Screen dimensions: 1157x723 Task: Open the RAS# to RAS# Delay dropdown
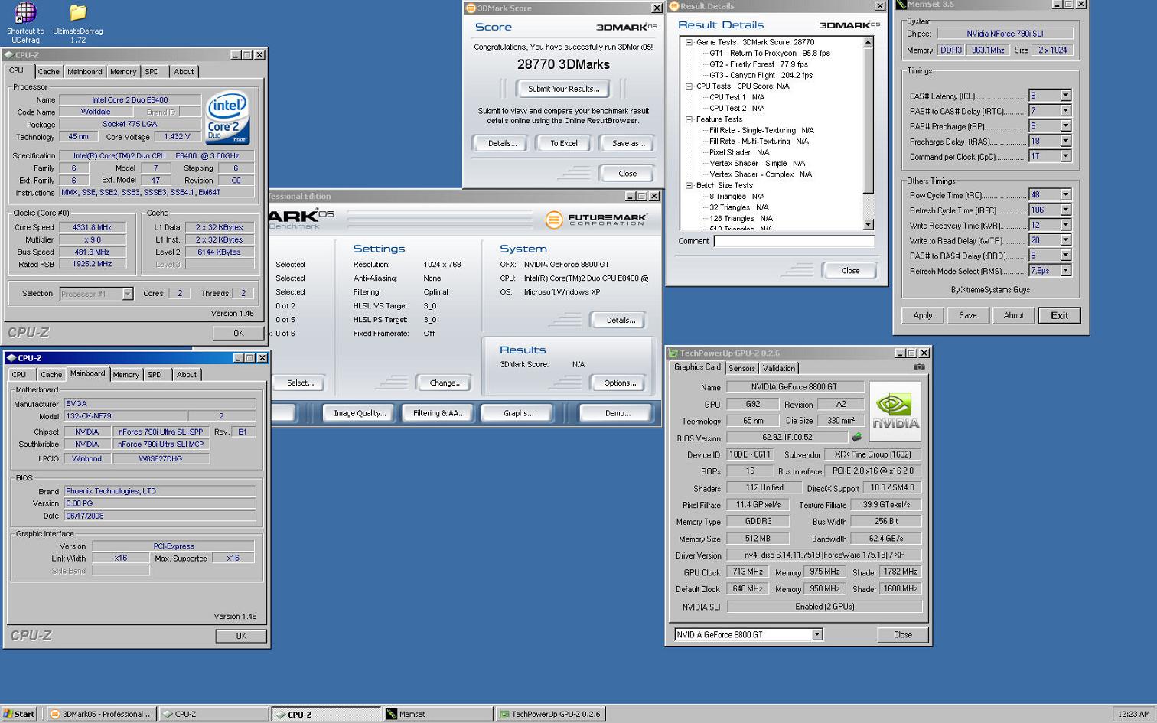[x=1065, y=256]
